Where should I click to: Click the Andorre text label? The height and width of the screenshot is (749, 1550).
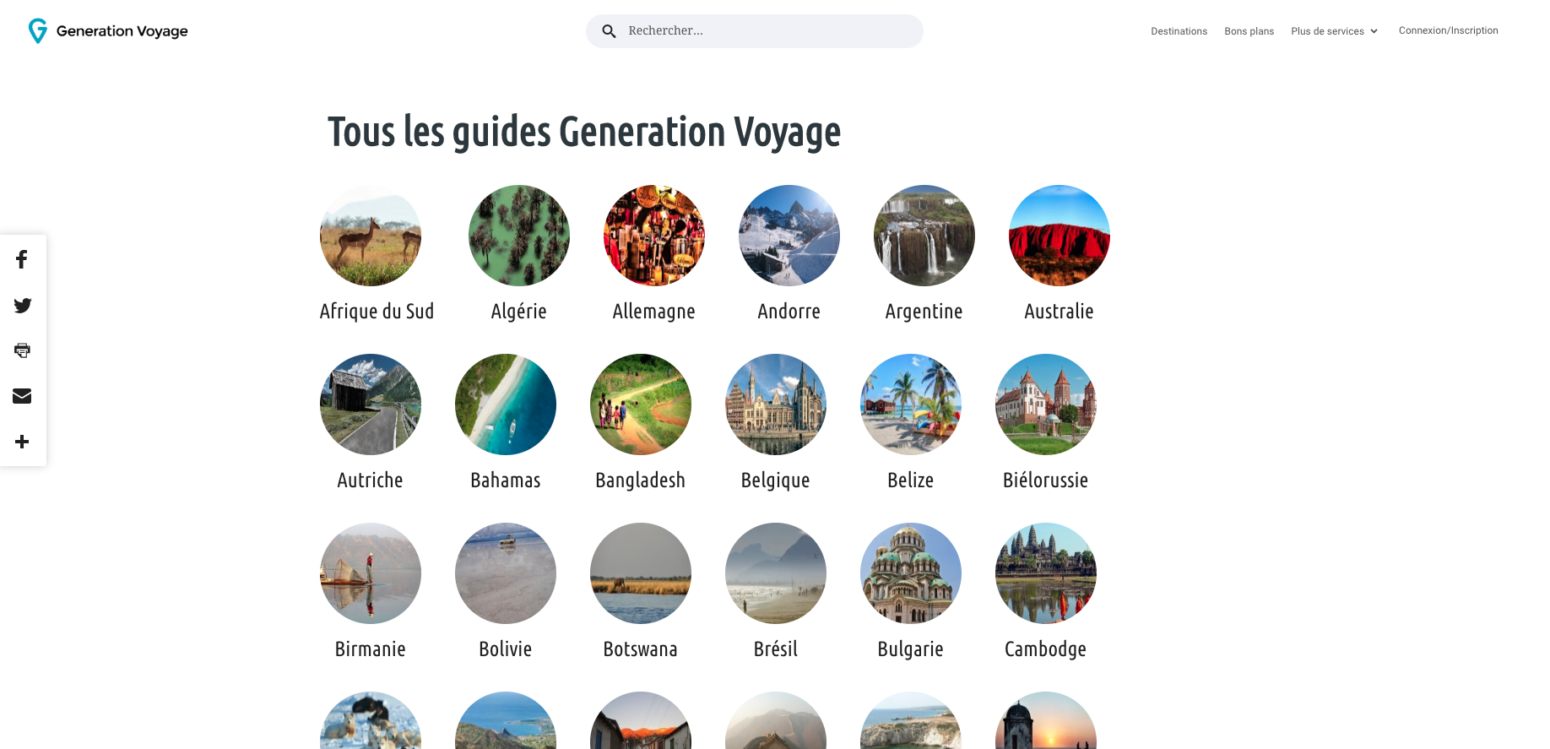(x=789, y=312)
